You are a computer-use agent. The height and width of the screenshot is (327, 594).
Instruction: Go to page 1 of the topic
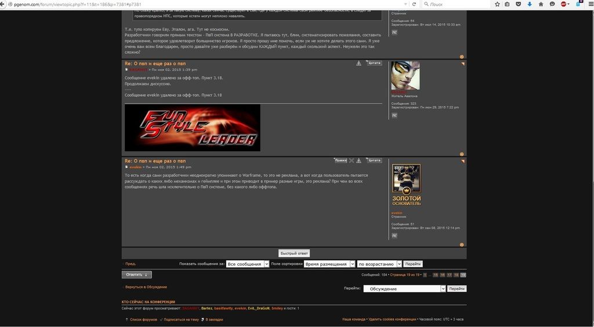coord(425,275)
